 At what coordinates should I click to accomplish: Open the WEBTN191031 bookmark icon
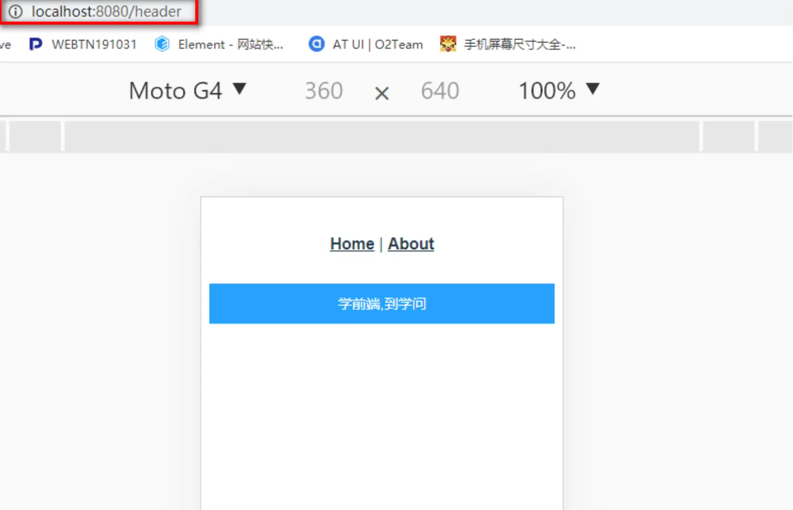click(x=35, y=44)
